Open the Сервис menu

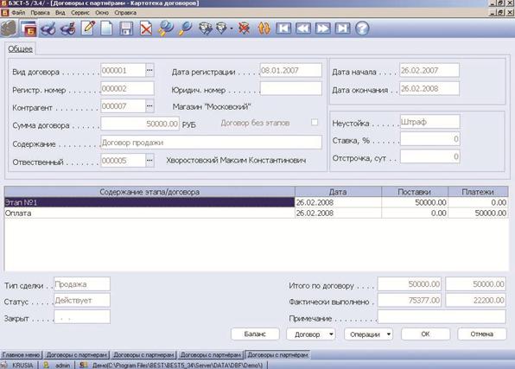80,13
